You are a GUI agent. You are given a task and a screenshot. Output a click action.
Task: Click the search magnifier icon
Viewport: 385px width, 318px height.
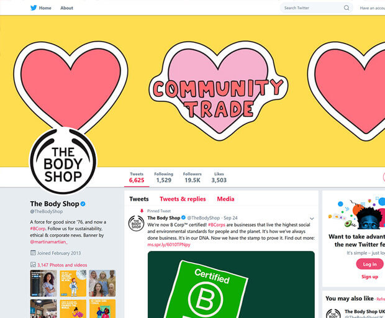point(346,8)
